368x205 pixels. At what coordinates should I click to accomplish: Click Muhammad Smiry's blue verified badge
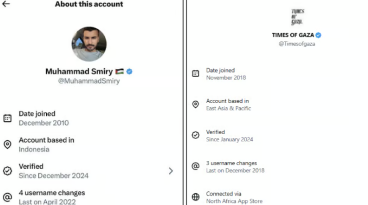(x=129, y=72)
